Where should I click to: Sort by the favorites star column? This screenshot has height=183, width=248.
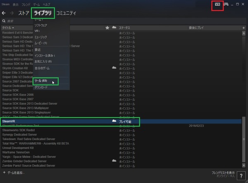(107, 28)
